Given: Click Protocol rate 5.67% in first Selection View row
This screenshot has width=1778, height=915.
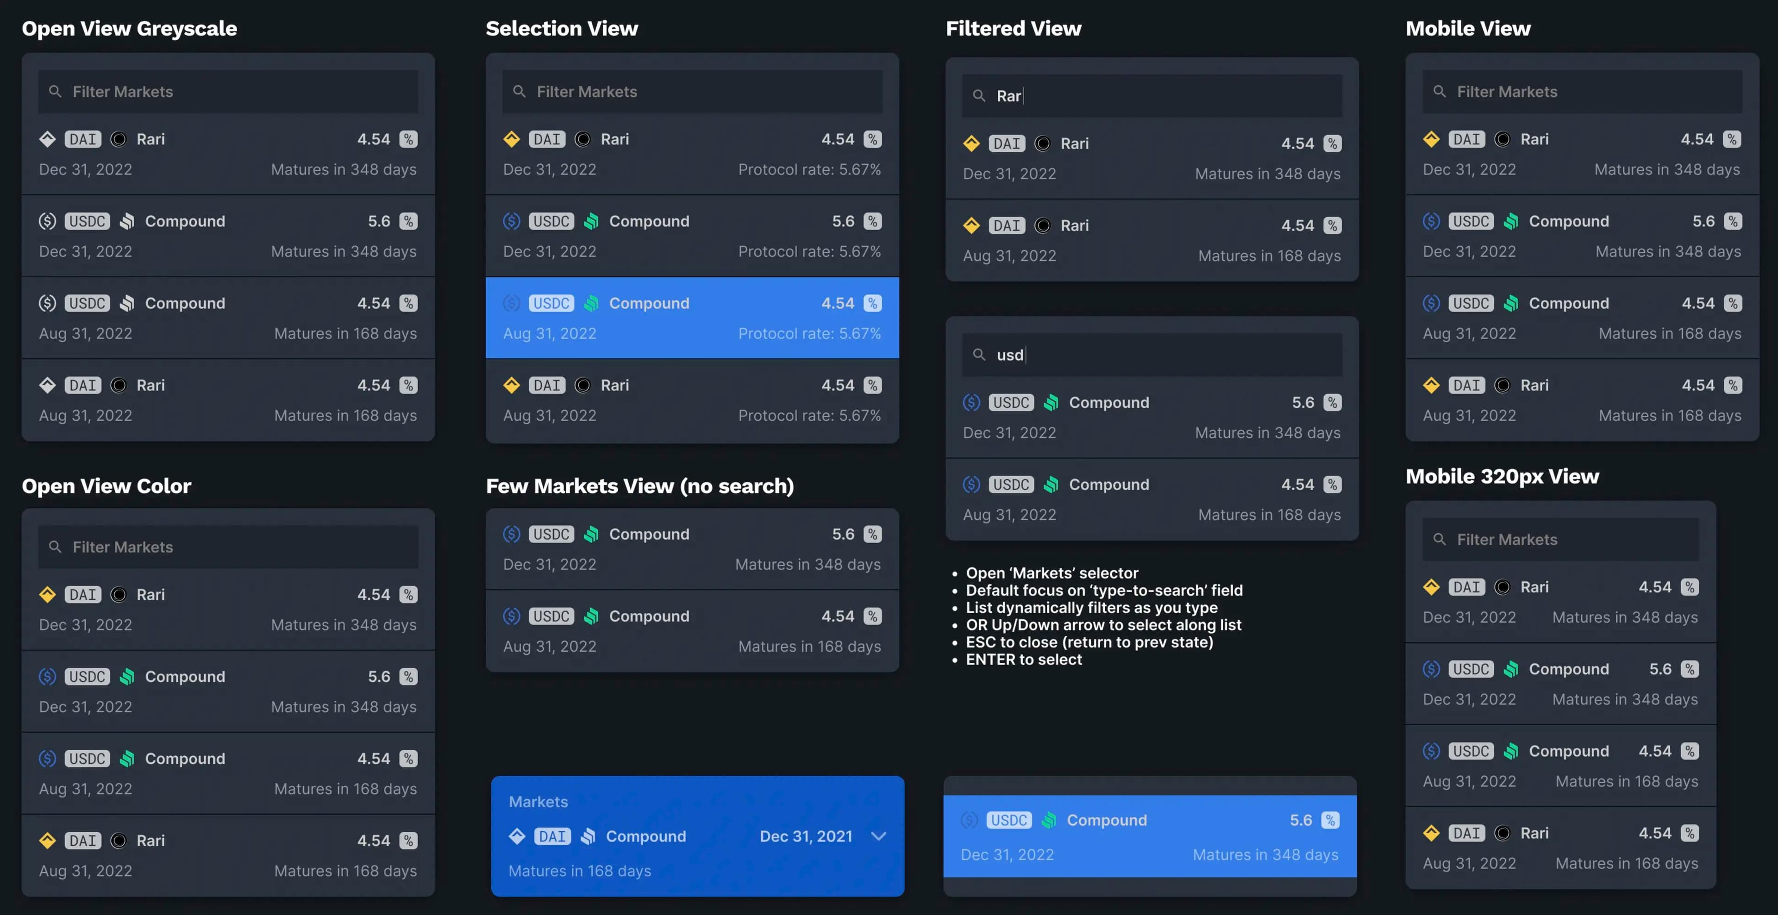Looking at the screenshot, I should [x=809, y=170].
